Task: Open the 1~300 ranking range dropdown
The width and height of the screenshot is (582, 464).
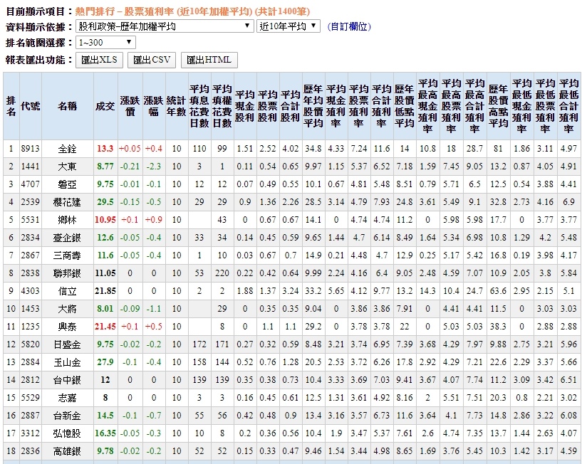Action: (105, 42)
